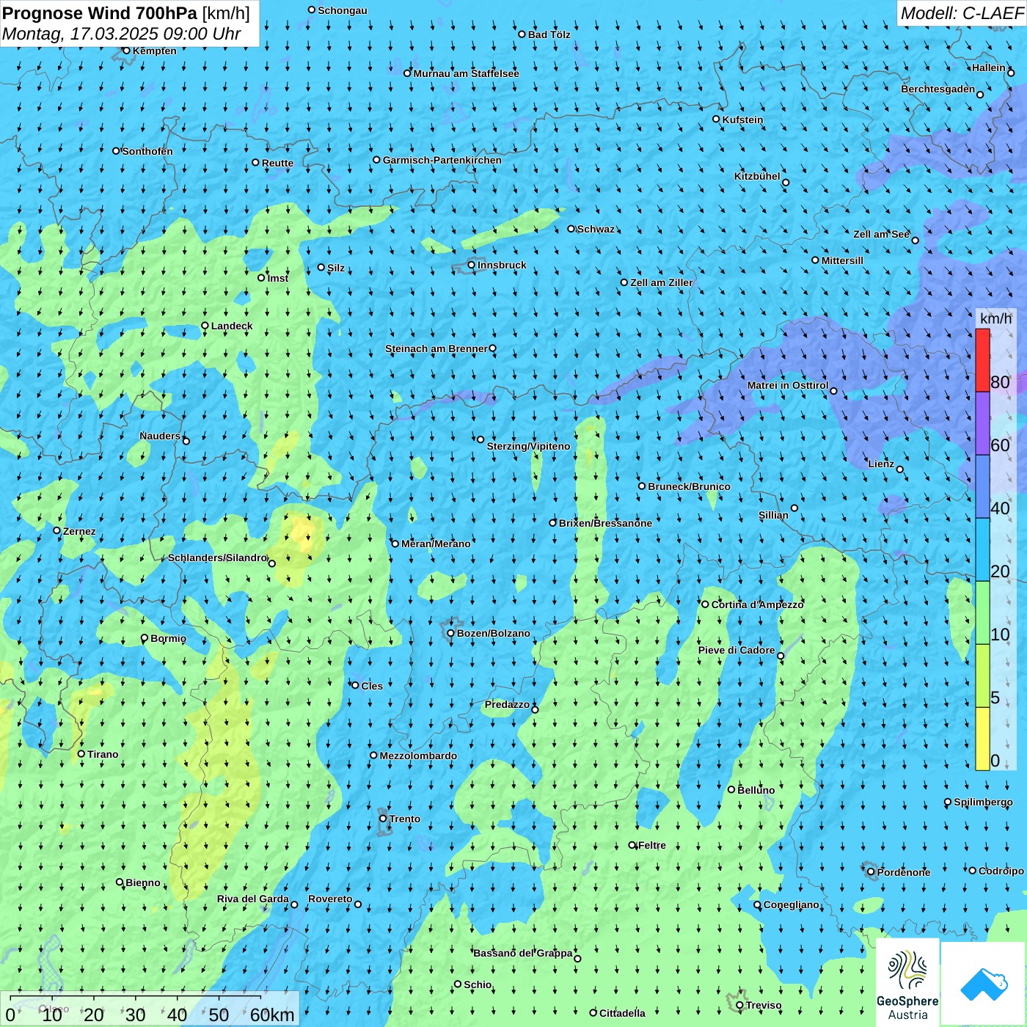Click the 'Rovereto' label

[x=330, y=899]
